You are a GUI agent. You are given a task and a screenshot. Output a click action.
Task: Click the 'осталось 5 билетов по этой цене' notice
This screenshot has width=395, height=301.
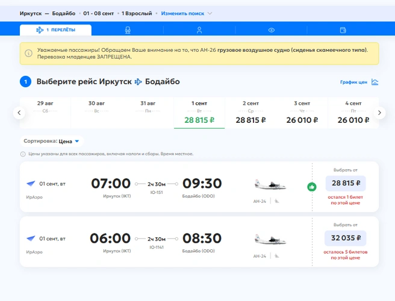click(x=346, y=255)
